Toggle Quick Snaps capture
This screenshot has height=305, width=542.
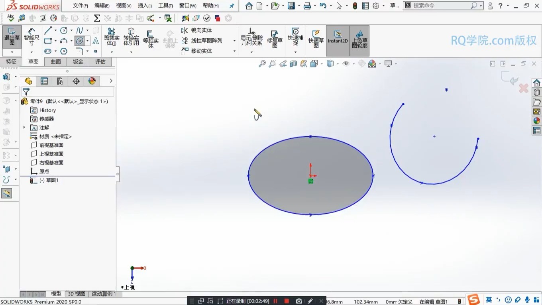[x=295, y=38]
